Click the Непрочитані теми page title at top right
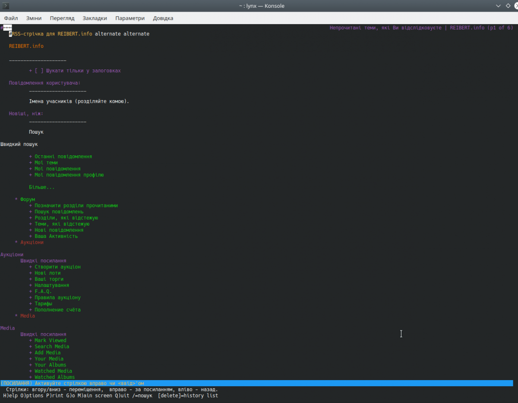The width and height of the screenshot is (518, 403). [x=421, y=28]
